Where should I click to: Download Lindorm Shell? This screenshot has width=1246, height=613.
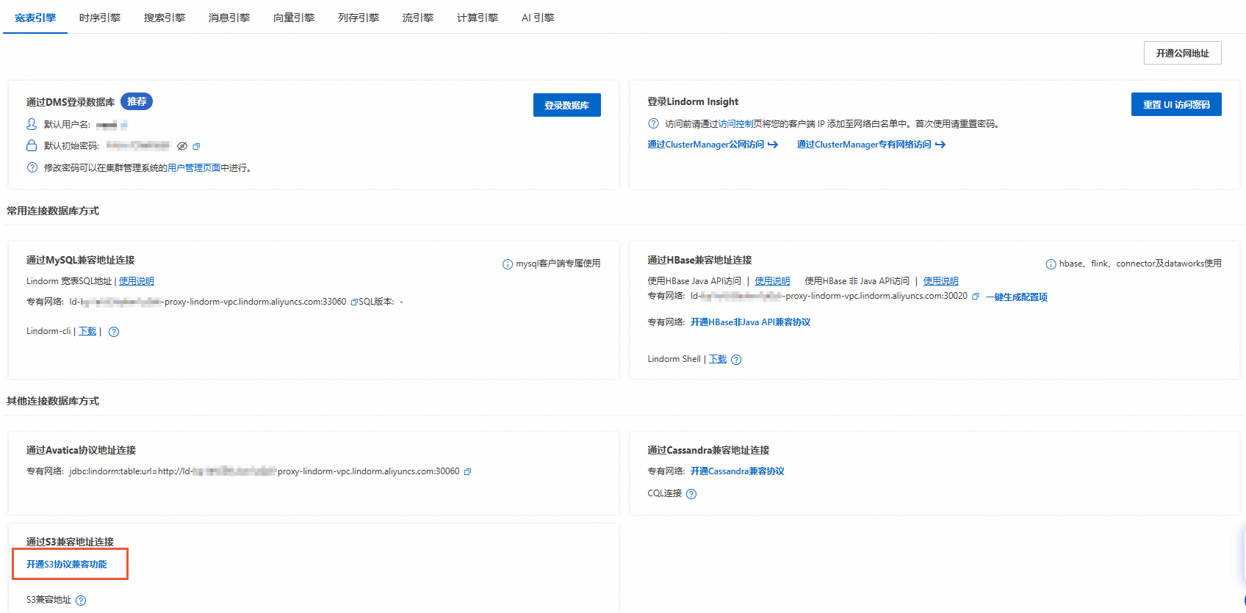tap(718, 359)
